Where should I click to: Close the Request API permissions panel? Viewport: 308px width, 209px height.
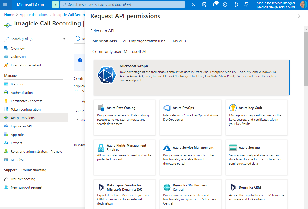coord(300,16)
